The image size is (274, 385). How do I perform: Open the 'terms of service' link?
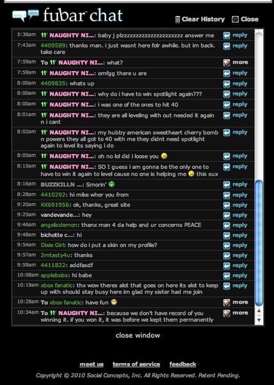tap(136, 364)
